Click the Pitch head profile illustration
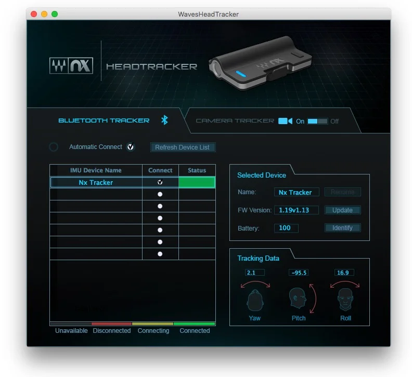Image resolution: width=412 pixels, height=377 pixels. click(298, 298)
